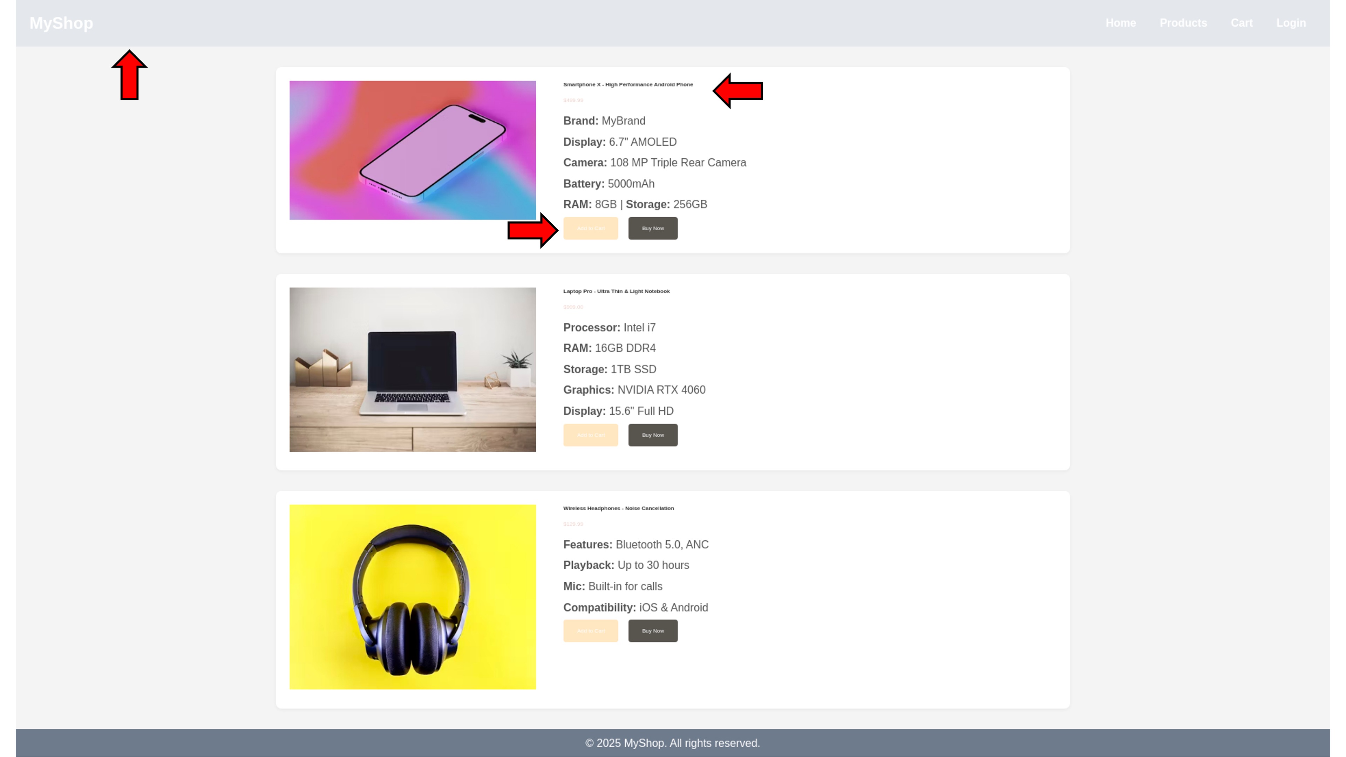The height and width of the screenshot is (757, 1346).
Task: Click the wireless headphones product image
Action: coord(412,596)
